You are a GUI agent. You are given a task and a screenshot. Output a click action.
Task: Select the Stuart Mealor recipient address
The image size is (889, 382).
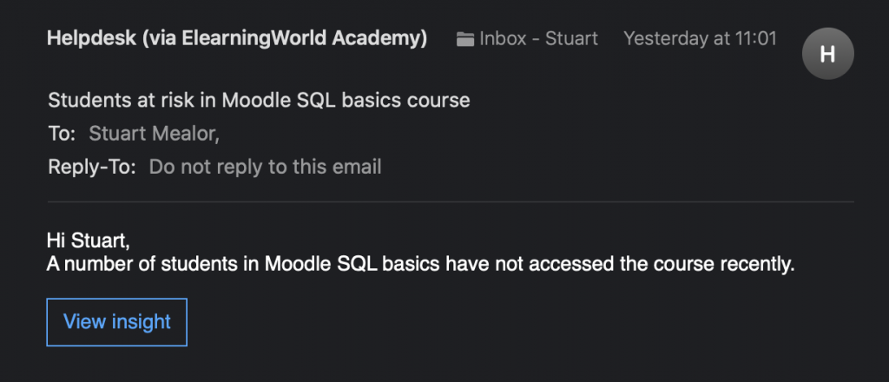click(155, 133)
